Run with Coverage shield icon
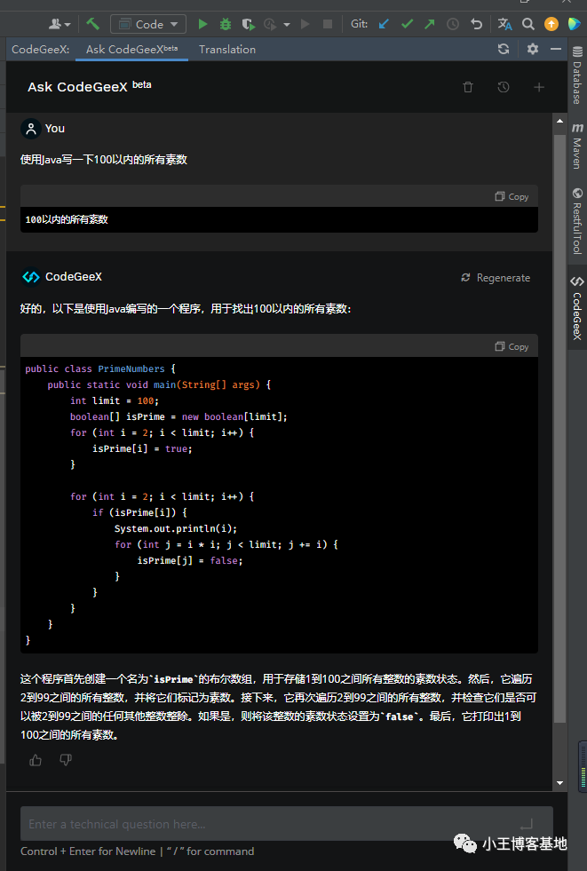Screen dimensions: 587x871 point(249,24)
